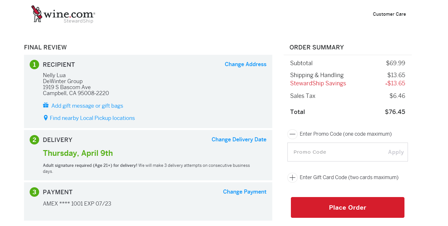
Task: Click the gift box icon
Action: [46, 105]
